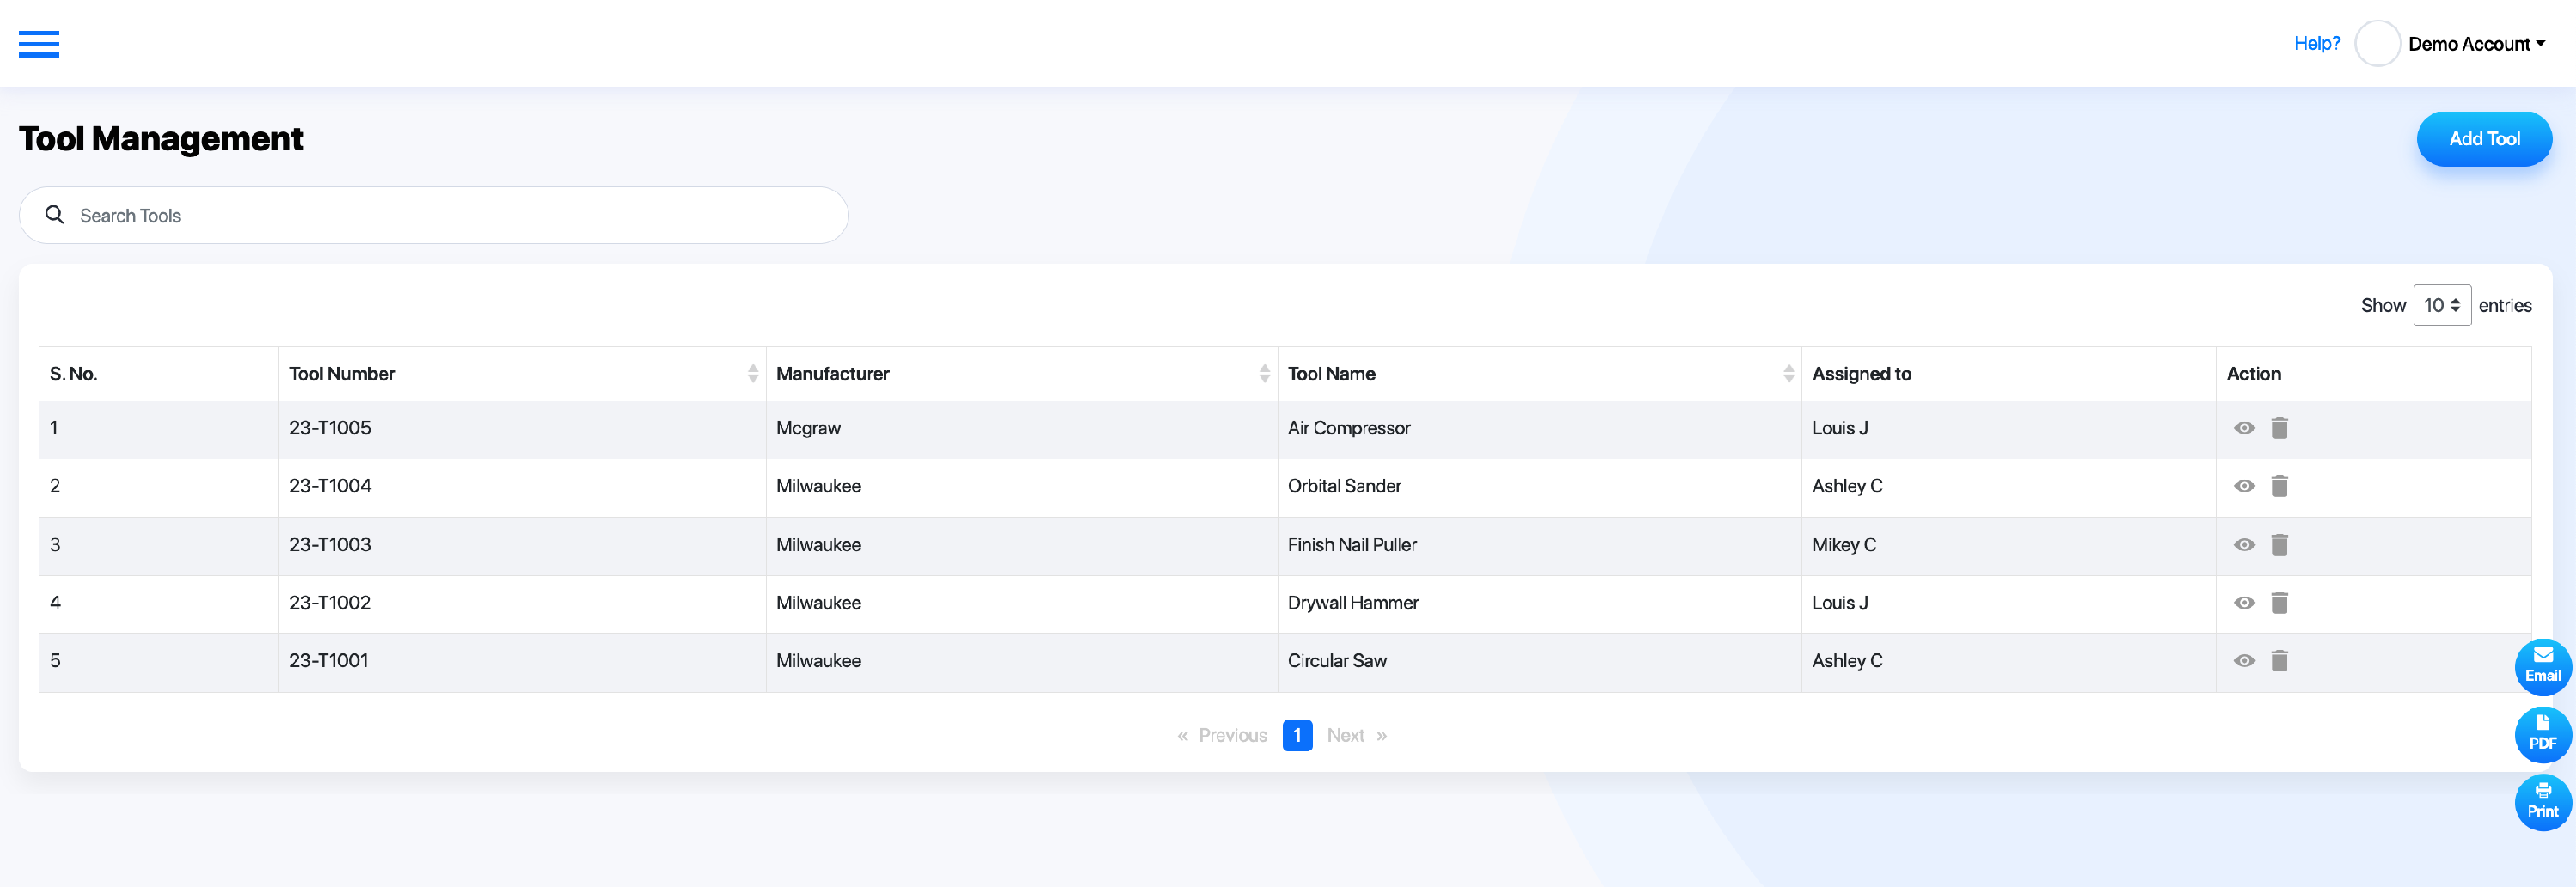Click Louis J on the Drywall Hammer row
The height and width of the screenshot is (887, 2576).
(1839, 603)
